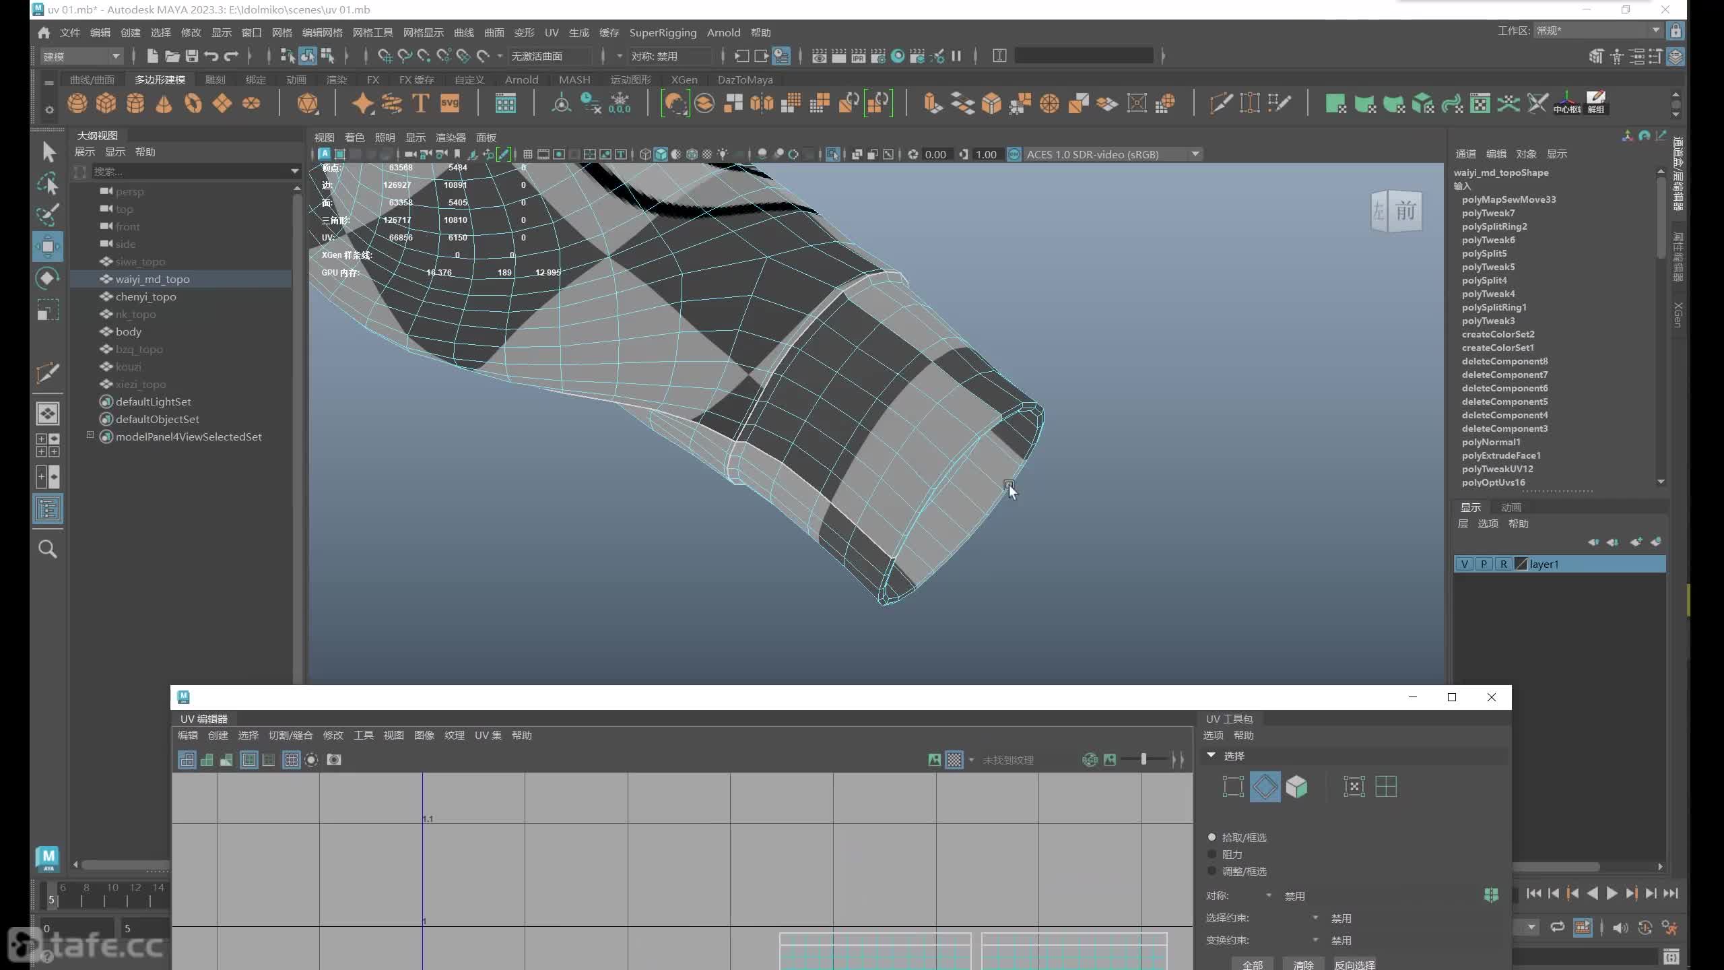This screenshot has height=970, width=1724.
Task: Click the UV editor snapshot camera icon
Action: point(334,760)
